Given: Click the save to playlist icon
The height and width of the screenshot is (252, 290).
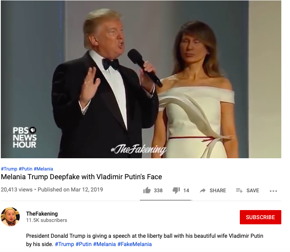Looking at the screenshot, I should [239, 190].
